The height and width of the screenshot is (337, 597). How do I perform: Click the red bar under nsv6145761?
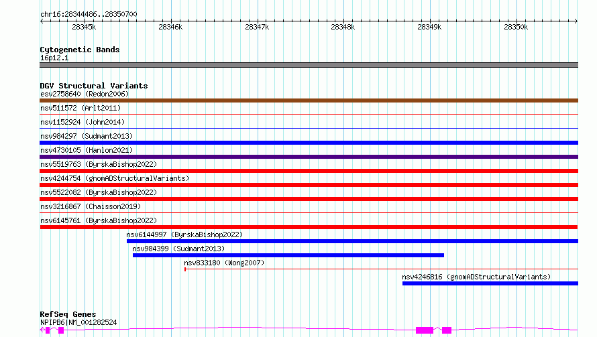(x=309, y=227)
